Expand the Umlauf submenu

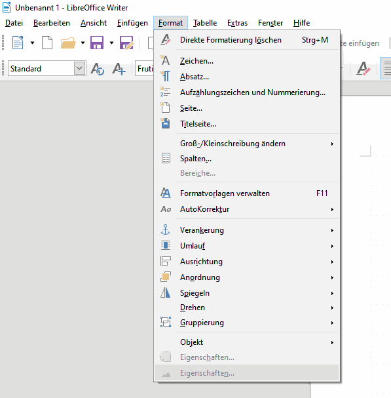coord(247,246)
